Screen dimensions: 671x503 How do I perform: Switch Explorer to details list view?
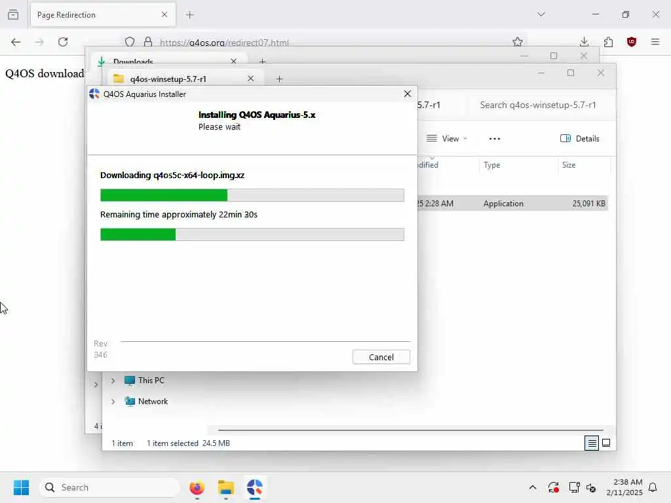592,443
